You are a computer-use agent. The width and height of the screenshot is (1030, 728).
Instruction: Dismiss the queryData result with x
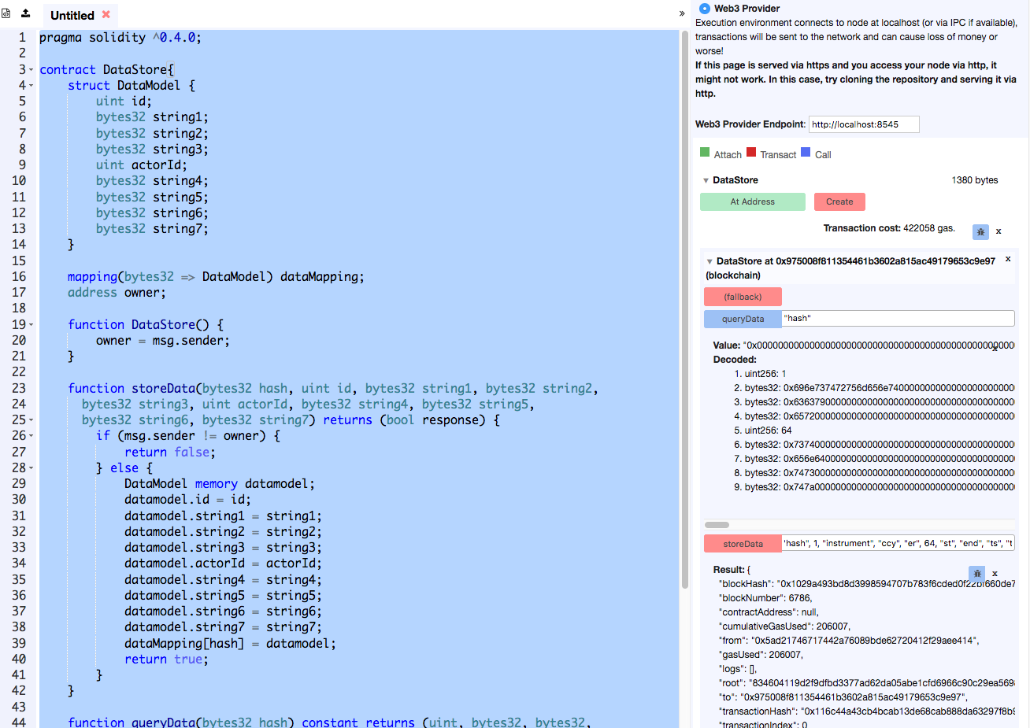click(x=995, y=348)
